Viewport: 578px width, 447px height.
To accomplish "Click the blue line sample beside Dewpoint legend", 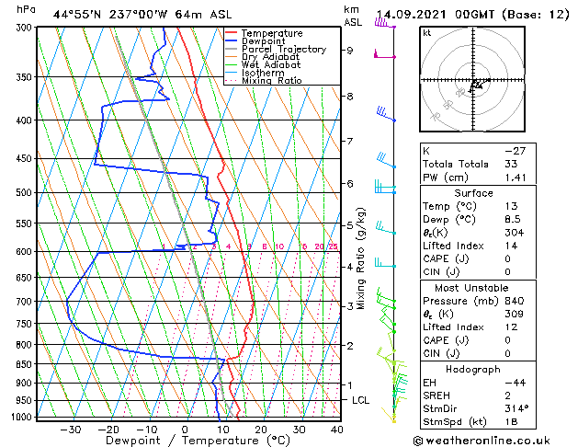I will click(x=231, y=41).
